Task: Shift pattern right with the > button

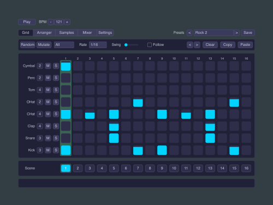Action: [197, 45]
